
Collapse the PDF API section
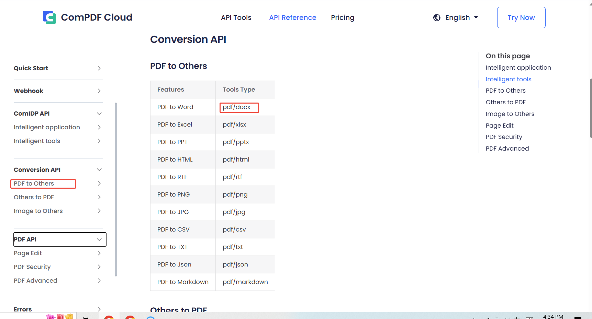coord(99,239)
